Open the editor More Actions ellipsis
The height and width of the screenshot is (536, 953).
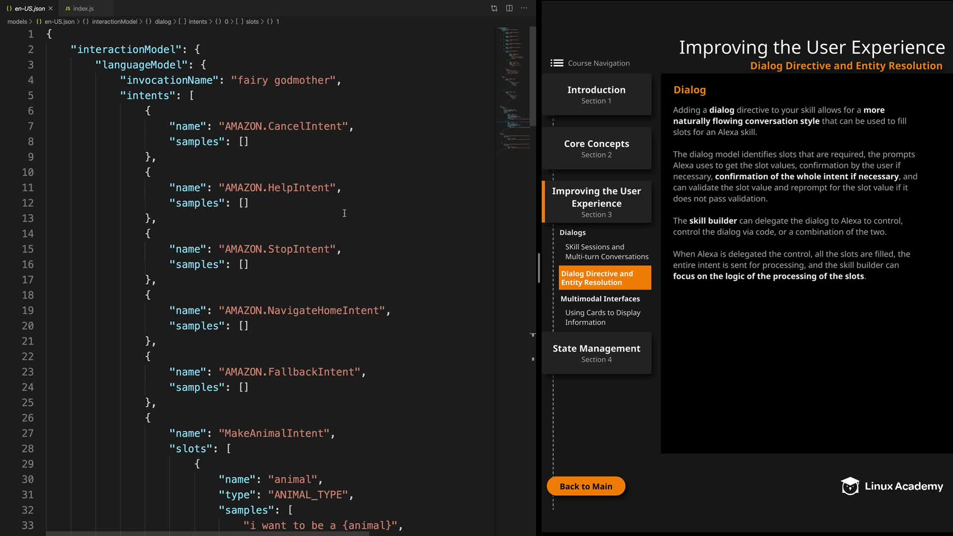point(524,8)
